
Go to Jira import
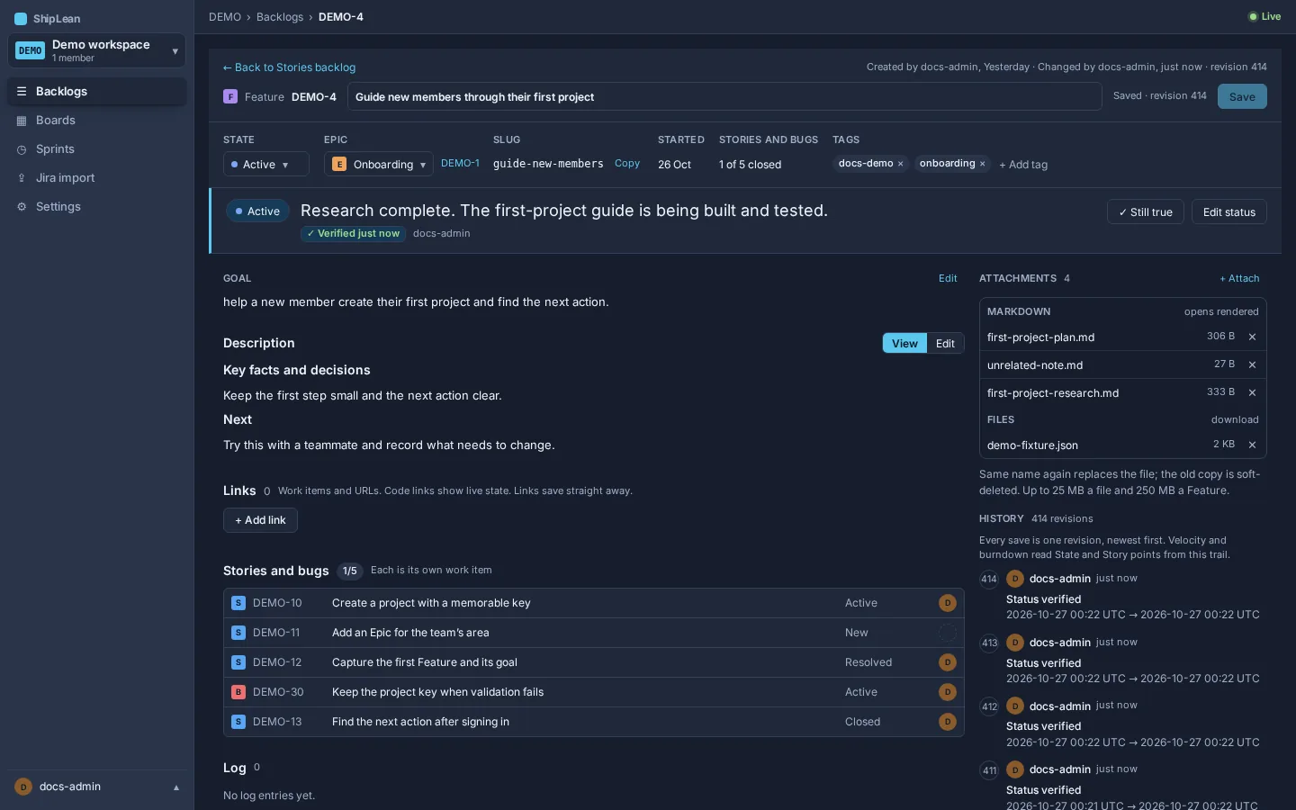pyautogui.click(x=97, y=178)
